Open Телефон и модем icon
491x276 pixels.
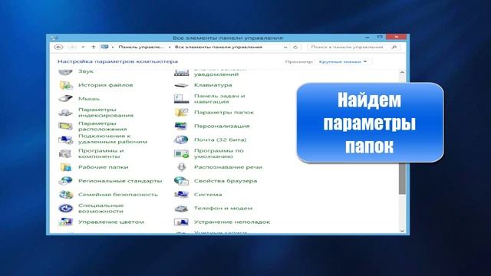click(181, 208)
